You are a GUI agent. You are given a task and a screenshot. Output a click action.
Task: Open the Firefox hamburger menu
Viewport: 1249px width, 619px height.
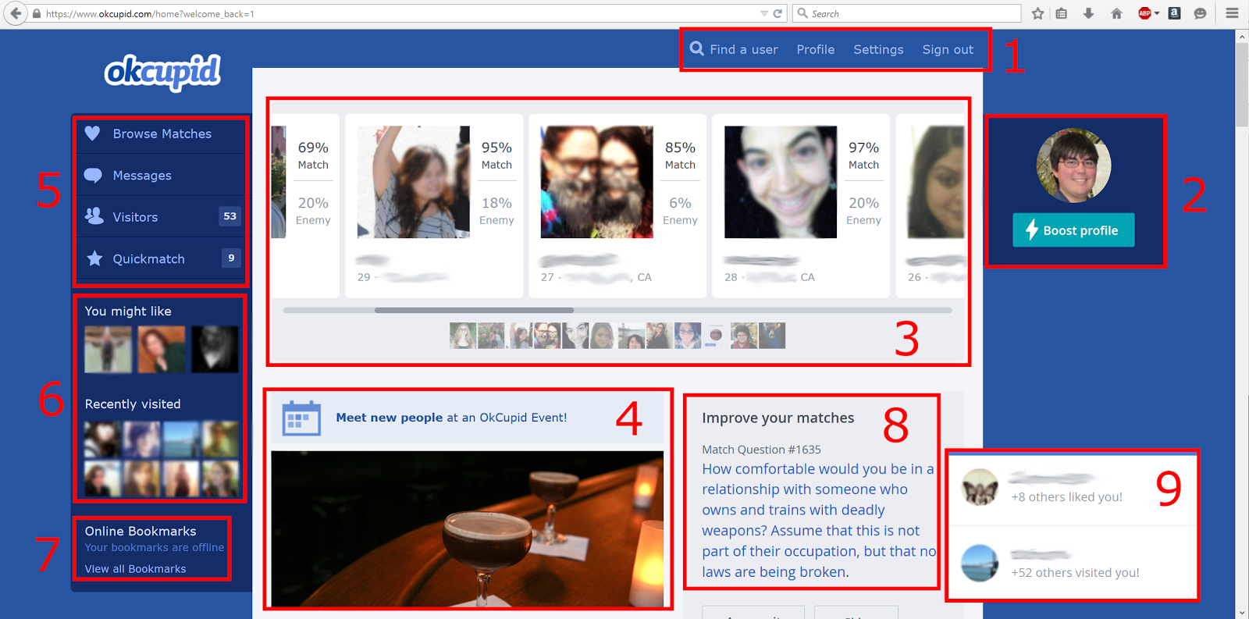(1232, 13)
